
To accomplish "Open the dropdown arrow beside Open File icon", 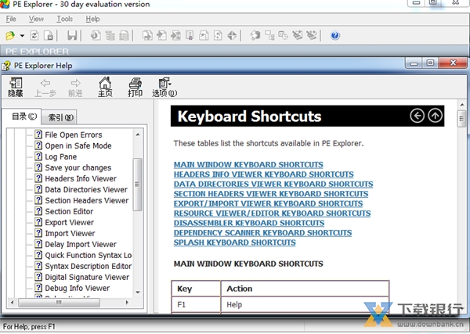I will [x=23, y=36].
